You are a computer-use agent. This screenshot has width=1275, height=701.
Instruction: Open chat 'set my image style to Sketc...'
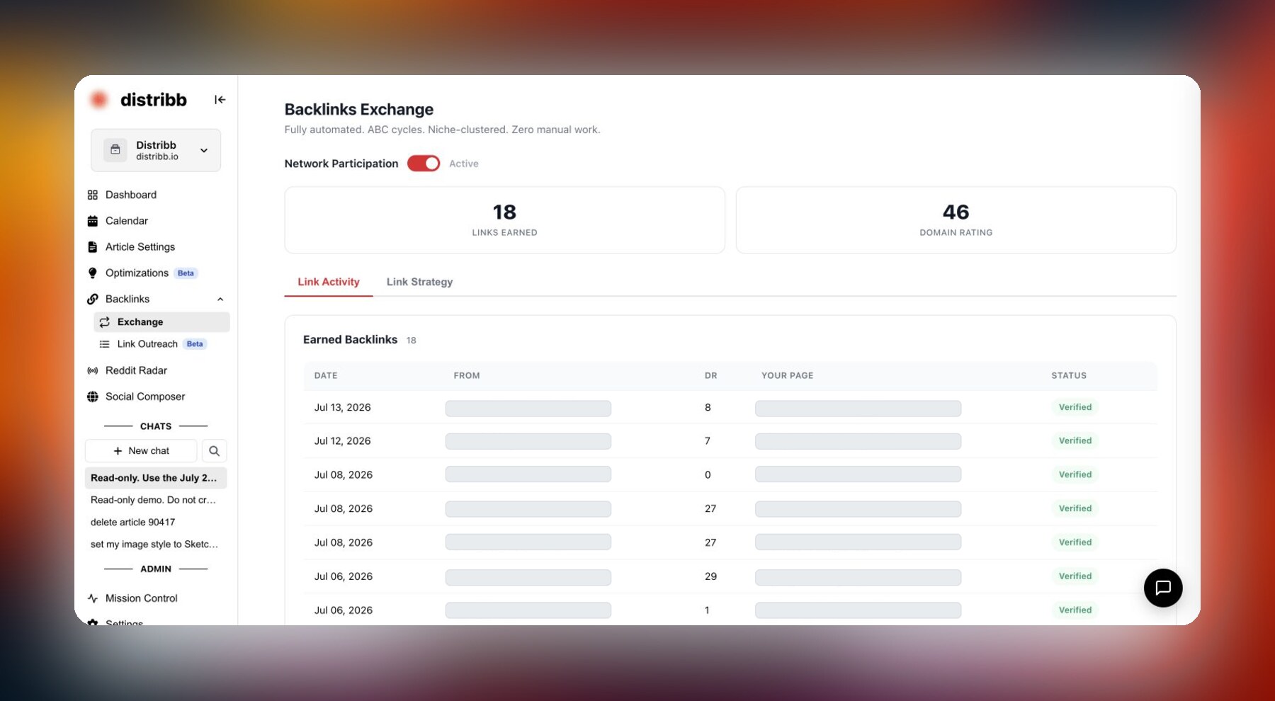[x=154, y=545]
